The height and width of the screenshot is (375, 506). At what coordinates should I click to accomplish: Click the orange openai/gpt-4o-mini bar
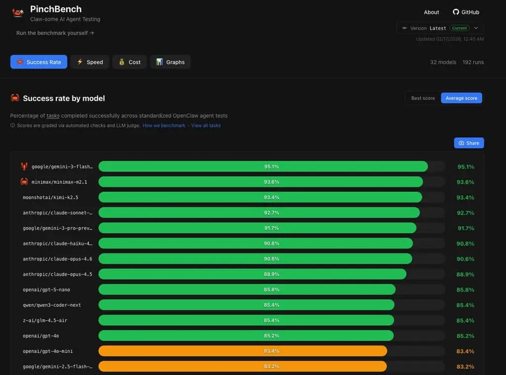click(x=242, y=351)
